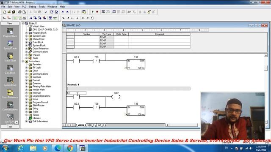Click the New Project toolbar icon
The height and width of the screenshot is (152, 271).
(5, 12)
